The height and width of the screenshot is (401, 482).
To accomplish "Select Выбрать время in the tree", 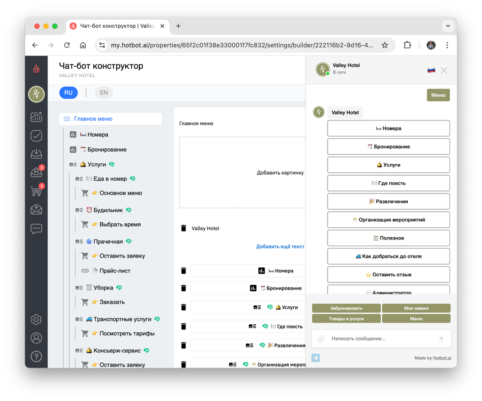I will [120, 225].
